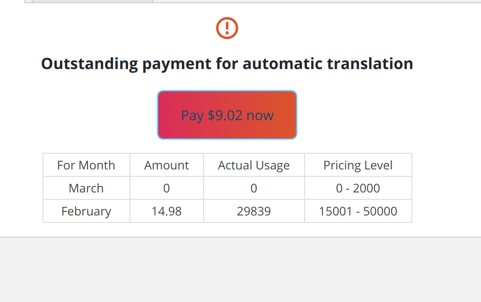Select the Actual Usage column header
This screenshot has height=302, width=481.
point(253,165)
